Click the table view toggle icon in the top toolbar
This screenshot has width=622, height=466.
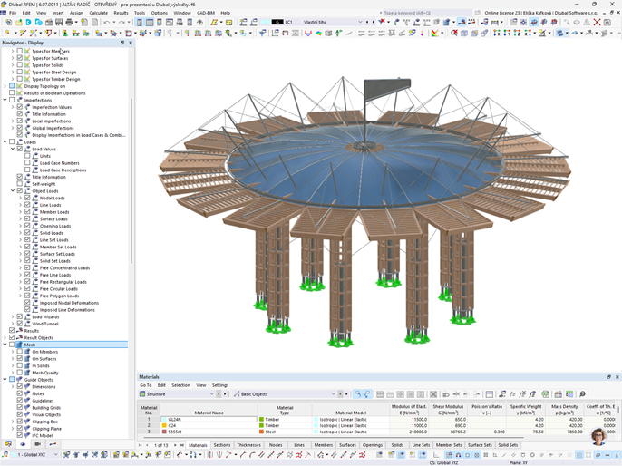tap(149, 22)
